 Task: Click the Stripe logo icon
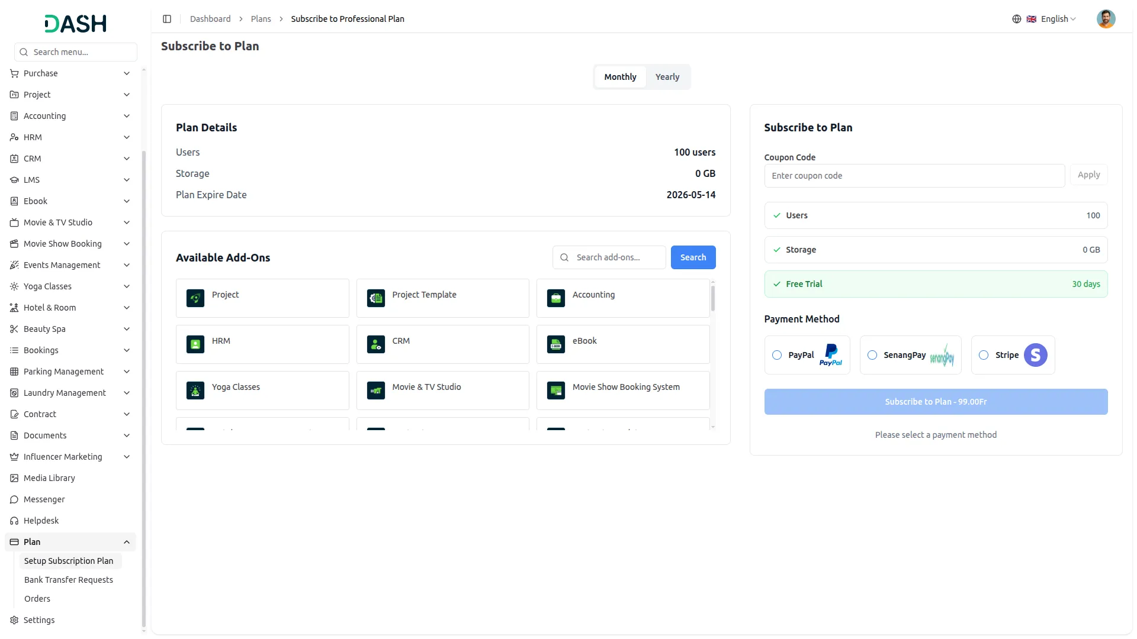pos(1036,355)
